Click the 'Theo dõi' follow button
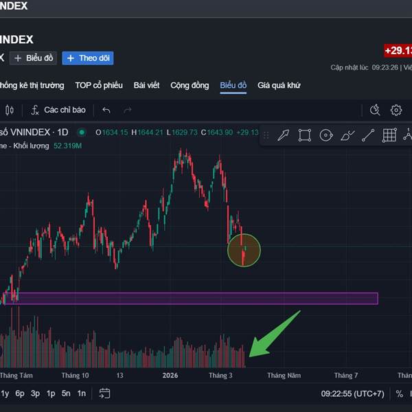Screen dimensions: 412x412 tap(88, 58)
